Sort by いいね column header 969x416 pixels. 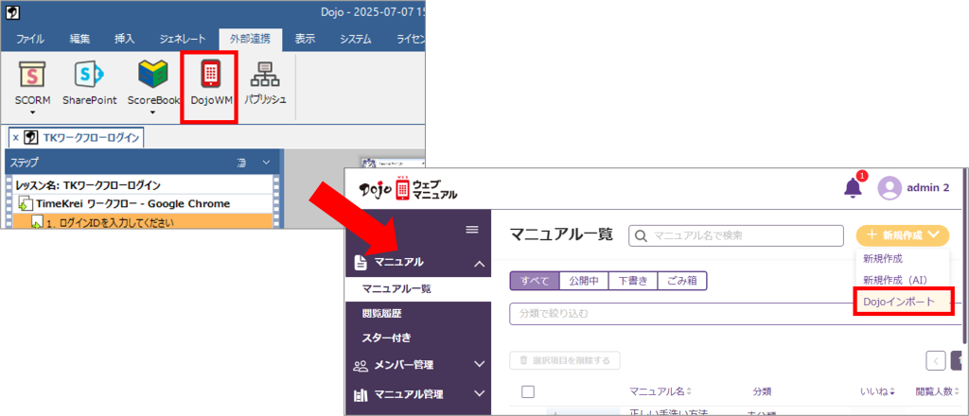pos(877,391)
